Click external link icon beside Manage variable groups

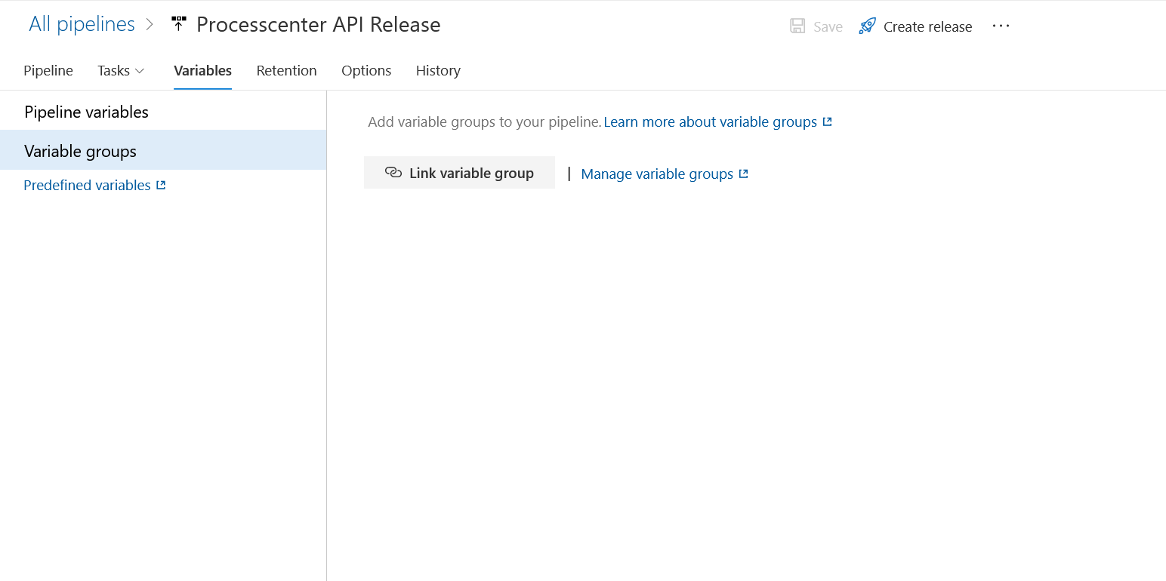[x=744, y=174]
